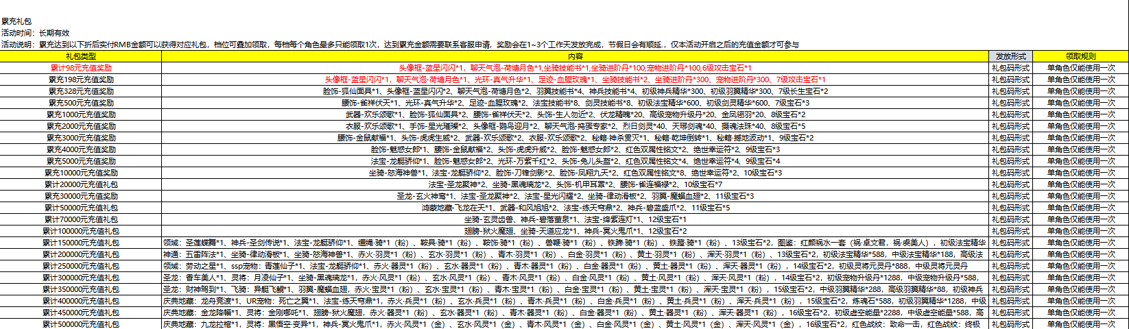The height and width of the screenshot is (329, 1129).
Task: Click the 累计500000元充值礼包 cell
Action: (81, 324)
